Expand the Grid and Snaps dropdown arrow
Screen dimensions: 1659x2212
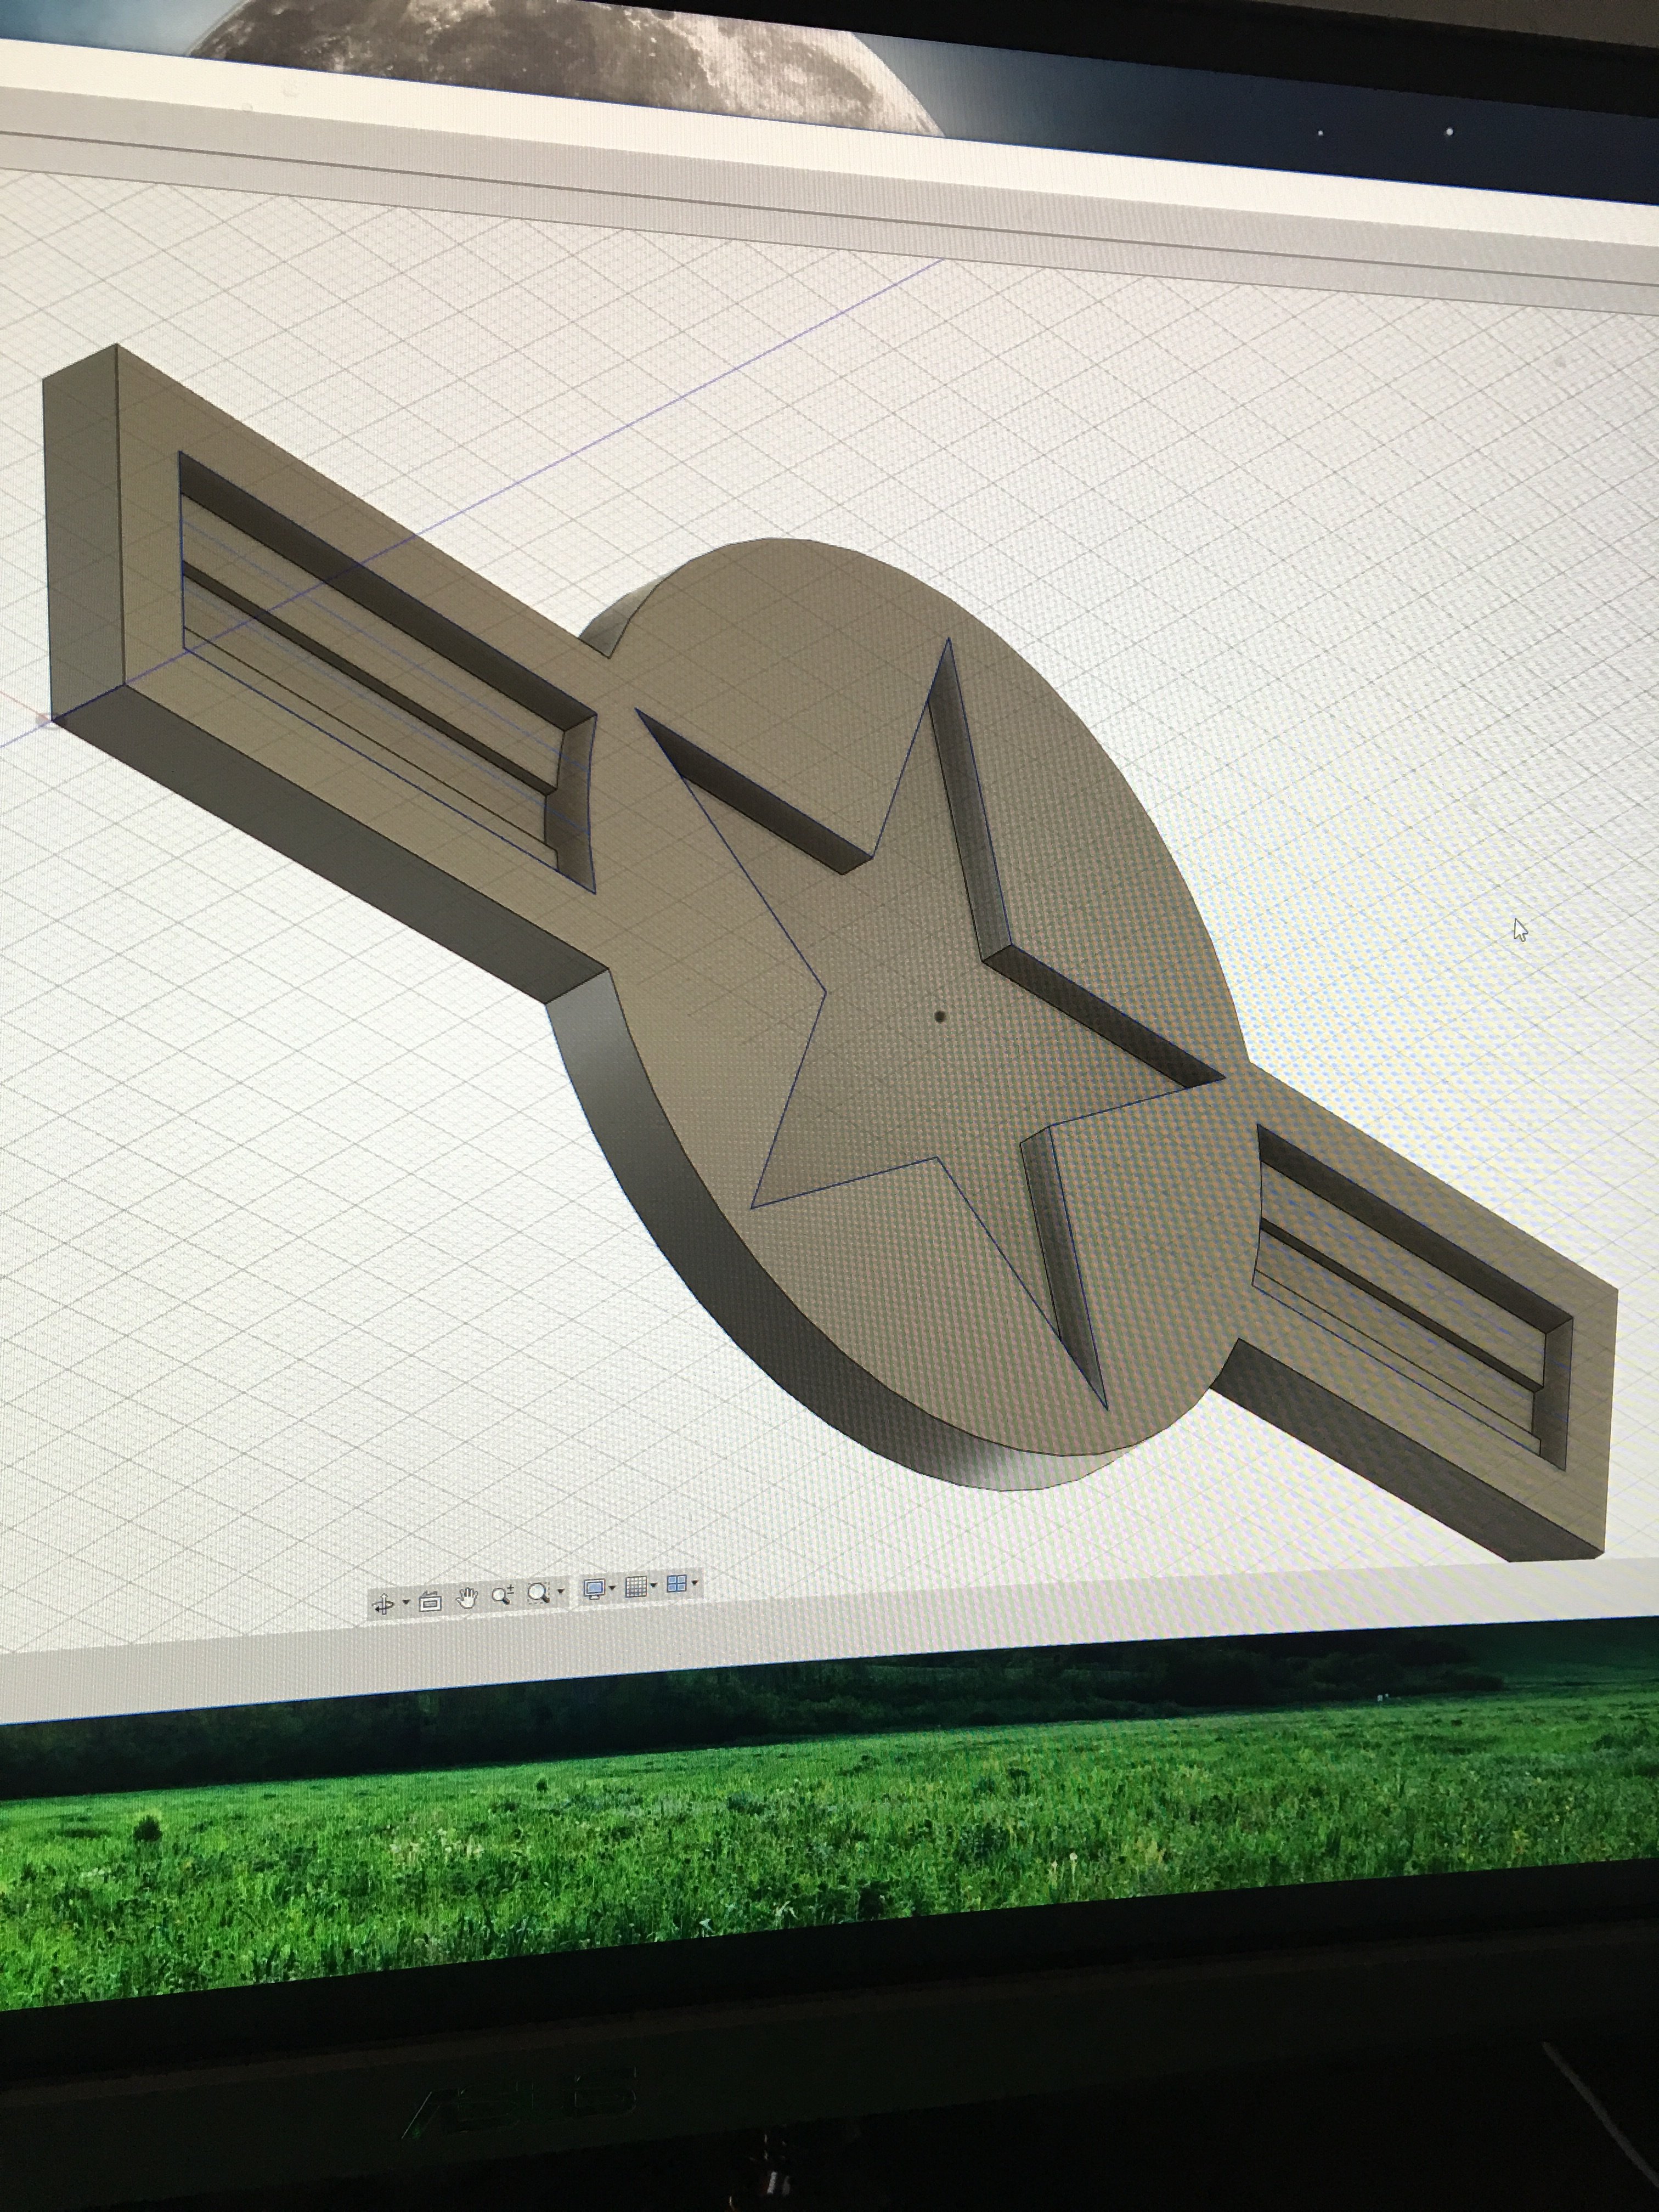(x=653, y=1585)
